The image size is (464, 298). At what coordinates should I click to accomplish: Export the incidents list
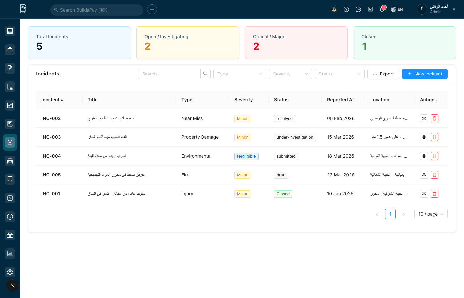click(x=383, y=74)
